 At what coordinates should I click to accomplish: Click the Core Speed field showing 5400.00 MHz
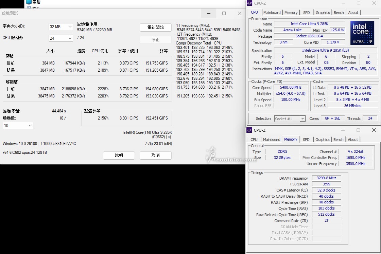(291, 87)
